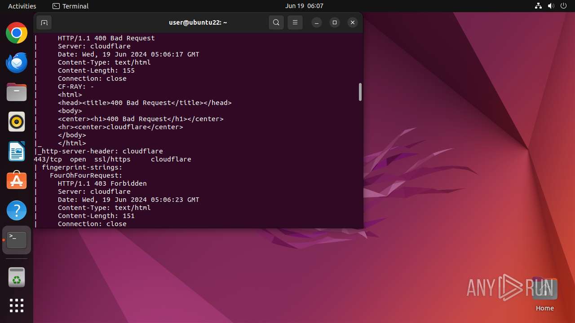The height and width of the screenshot is (323, 575).
Task: Open the Activities overview
Action: [22, 6]
